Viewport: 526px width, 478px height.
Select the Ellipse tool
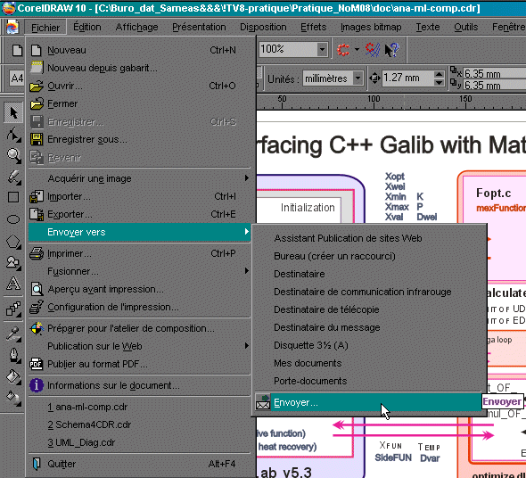pyautogui.click(x=13, y=219)
